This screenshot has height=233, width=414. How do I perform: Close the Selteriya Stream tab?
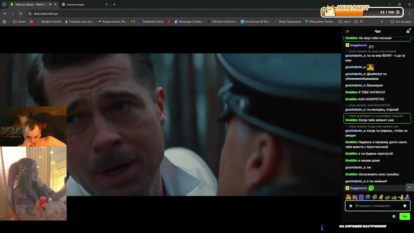(x=55, y=4)
